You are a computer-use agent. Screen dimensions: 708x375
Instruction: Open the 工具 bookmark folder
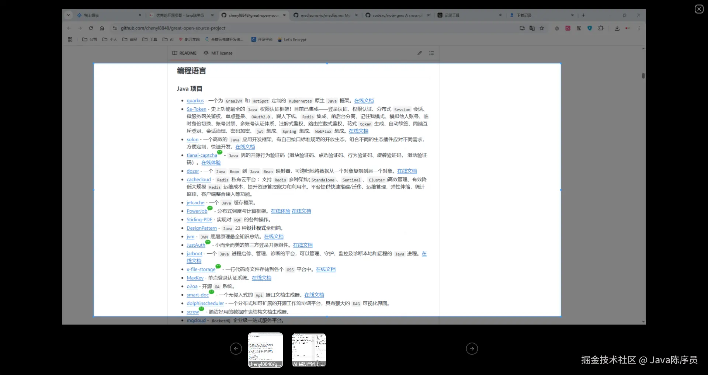pyautogui.click(x=150, y=39)
